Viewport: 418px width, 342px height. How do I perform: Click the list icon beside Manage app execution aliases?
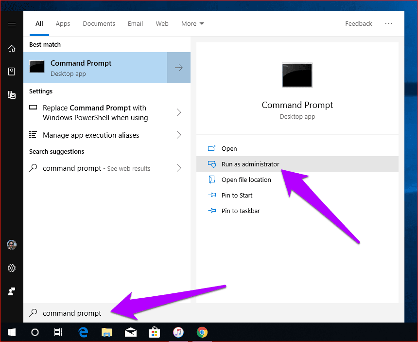[x=33, y=135]
